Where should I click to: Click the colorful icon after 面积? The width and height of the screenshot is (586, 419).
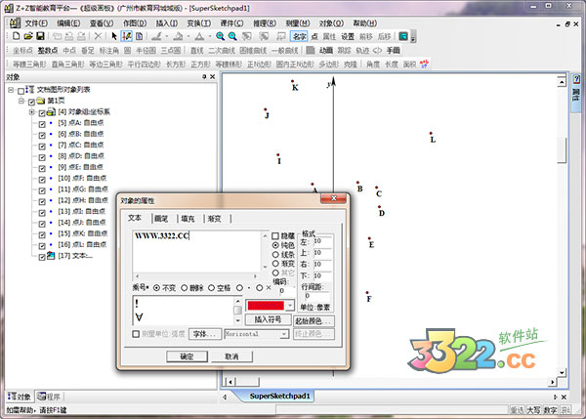click(x=424, y=64)
